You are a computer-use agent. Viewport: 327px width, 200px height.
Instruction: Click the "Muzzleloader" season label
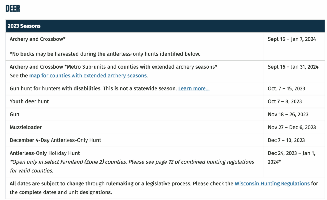point(26,127)
